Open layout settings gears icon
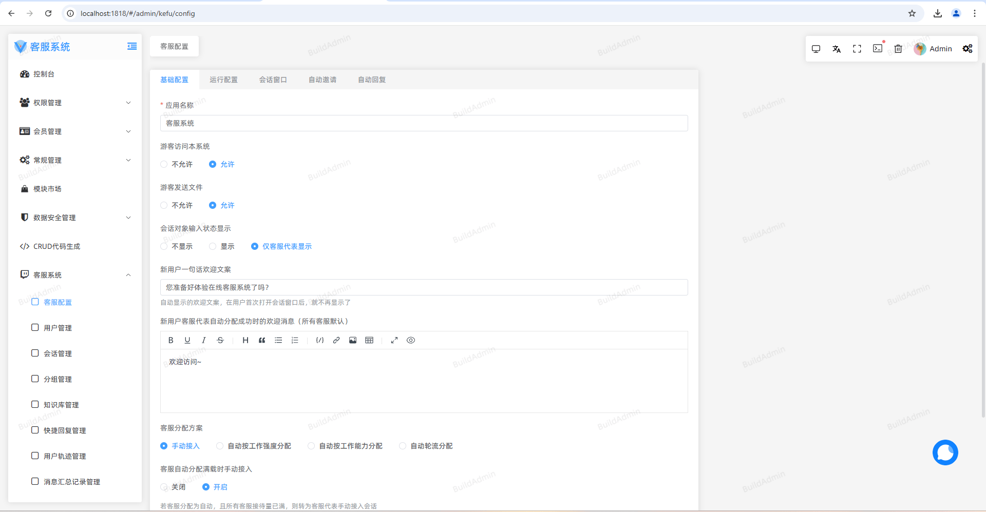 pos(968,49)
